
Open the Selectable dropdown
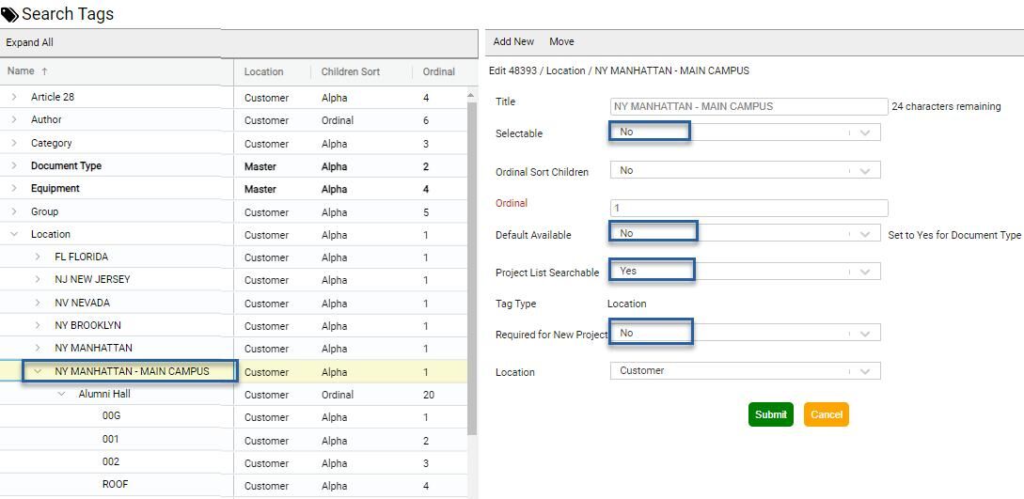click(745, 133)
